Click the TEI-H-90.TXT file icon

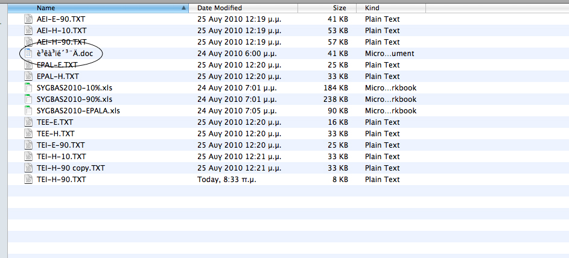tap(28, 180)
